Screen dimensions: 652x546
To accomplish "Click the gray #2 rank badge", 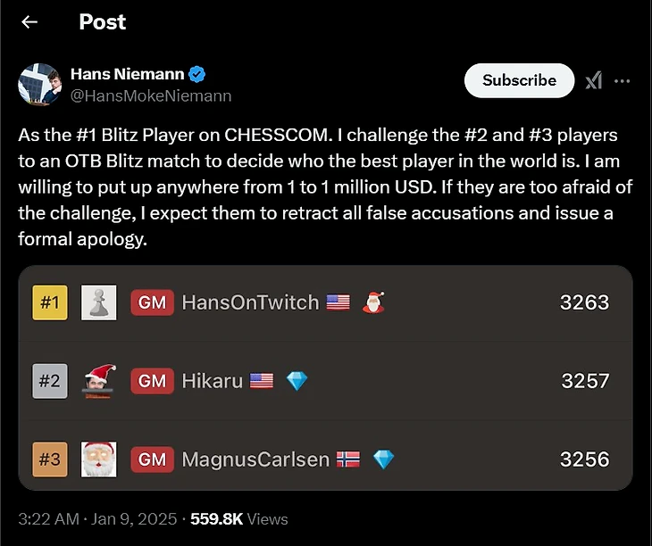I will (50, 381).
